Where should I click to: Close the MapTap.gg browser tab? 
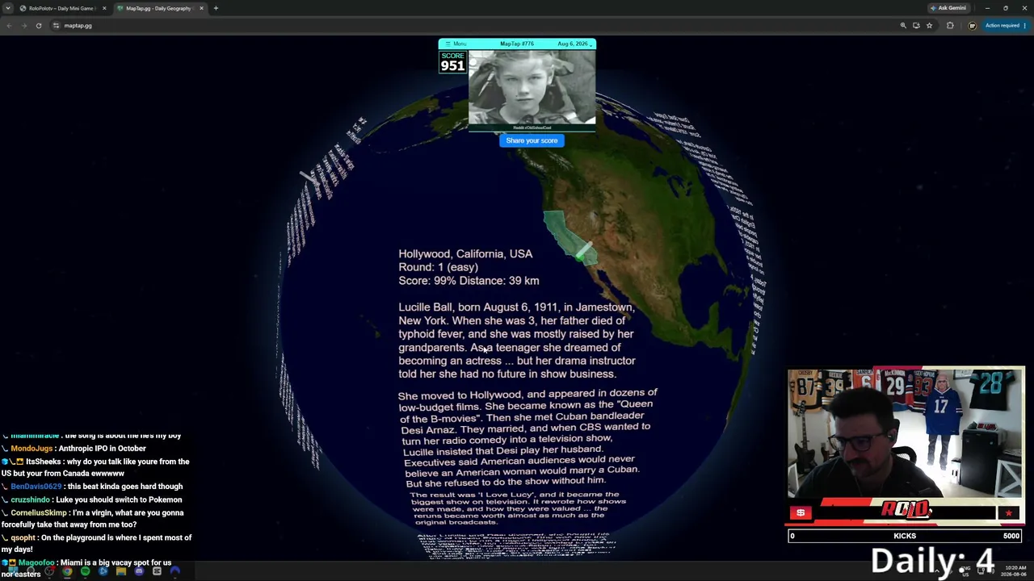click(x=202, y=8)
